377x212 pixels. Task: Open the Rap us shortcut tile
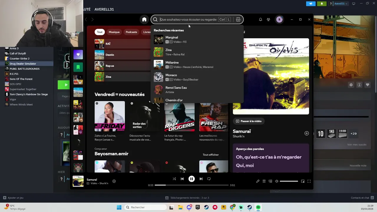(x=123, y=66)
